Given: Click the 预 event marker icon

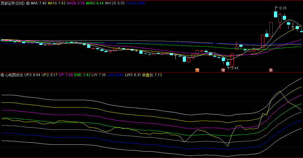Looking at the screenshot, I should pos(197,70).
